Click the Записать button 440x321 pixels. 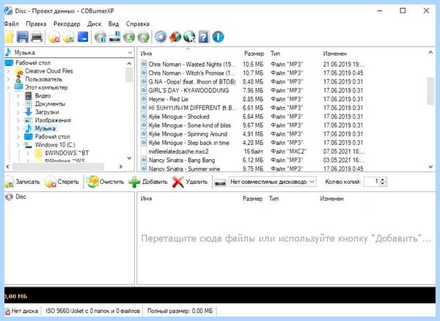(22, 182)
